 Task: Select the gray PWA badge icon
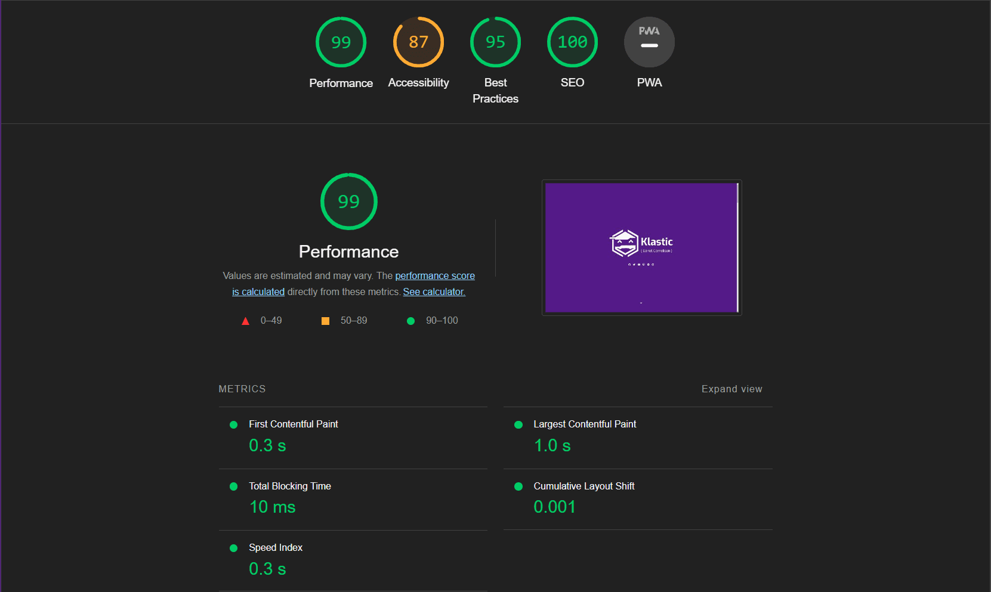pos(649,42)
